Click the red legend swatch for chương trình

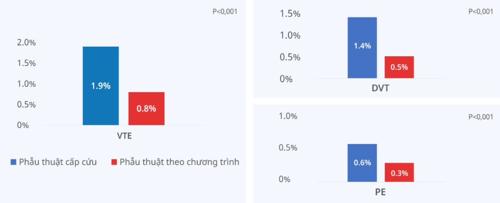coord(114,162)
